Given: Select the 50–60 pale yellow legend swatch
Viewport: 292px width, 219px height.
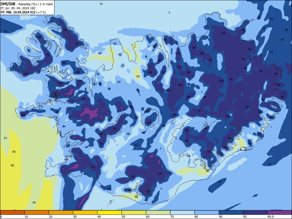Looking at the screenshot, I should click(134, 213).
